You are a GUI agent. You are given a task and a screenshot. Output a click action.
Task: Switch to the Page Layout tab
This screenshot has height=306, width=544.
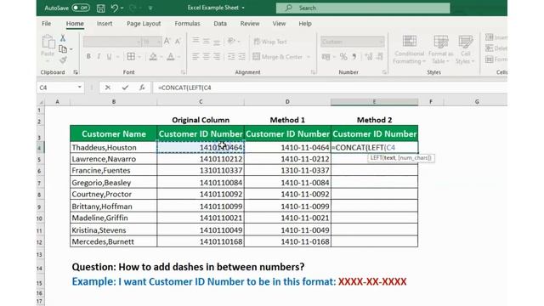point(144,24)
